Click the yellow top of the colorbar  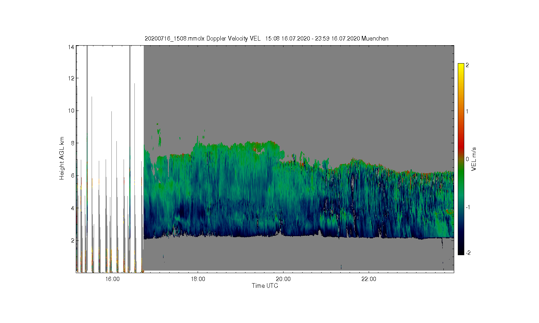(x=461, y=66)
